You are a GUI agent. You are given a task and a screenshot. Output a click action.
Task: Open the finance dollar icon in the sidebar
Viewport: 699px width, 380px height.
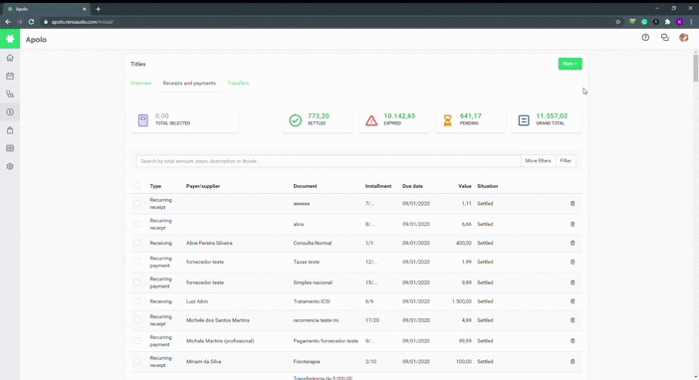(x=10, y=112)
